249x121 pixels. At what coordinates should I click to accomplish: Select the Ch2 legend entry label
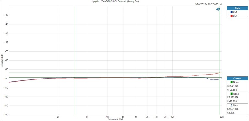(235, 16)
